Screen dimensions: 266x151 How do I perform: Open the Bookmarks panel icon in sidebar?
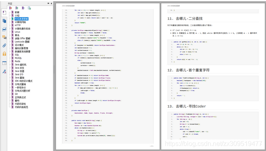click(x=4, y=13)
